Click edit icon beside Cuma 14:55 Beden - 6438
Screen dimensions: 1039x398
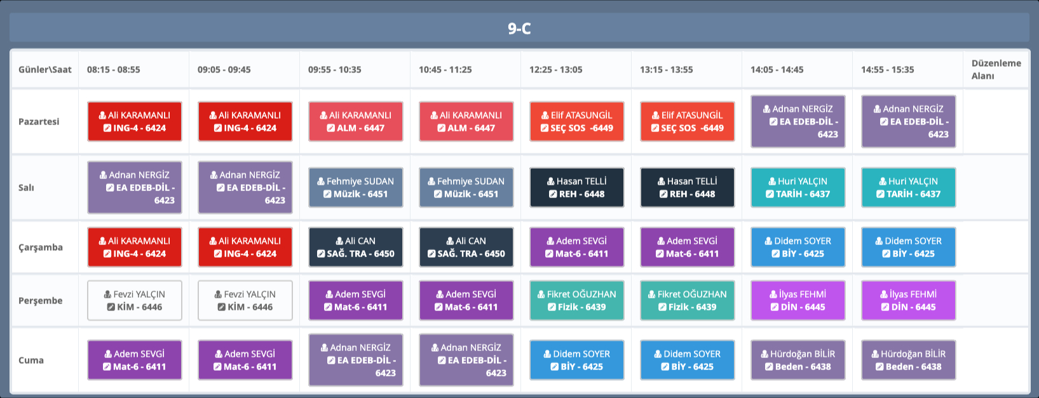[879, 367]
